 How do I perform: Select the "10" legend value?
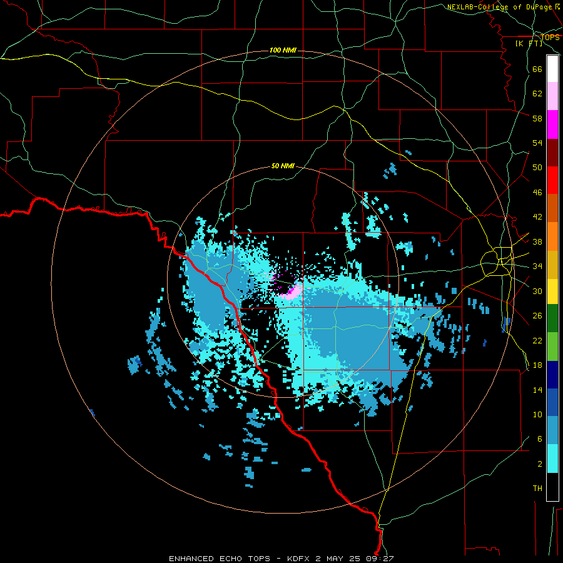(537, 415)
